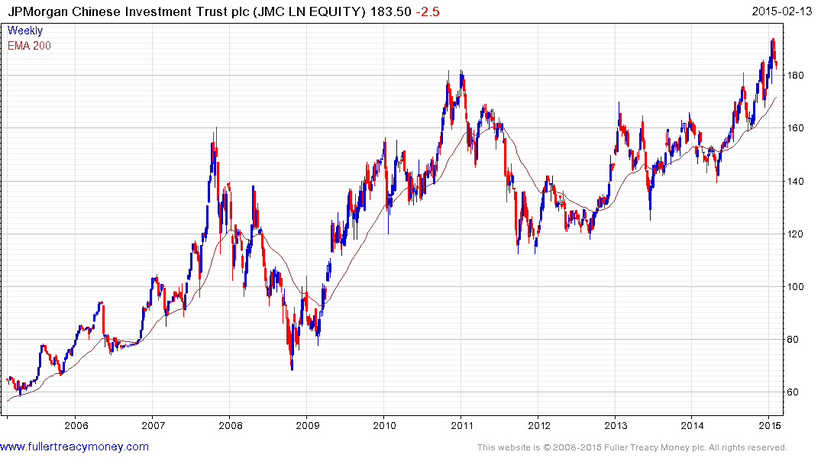Viewport: 821px width, 458px height.
Task: Select the chart title 'JPMorgan Chinese Investment Trust plc'
Action: point(128,11)
